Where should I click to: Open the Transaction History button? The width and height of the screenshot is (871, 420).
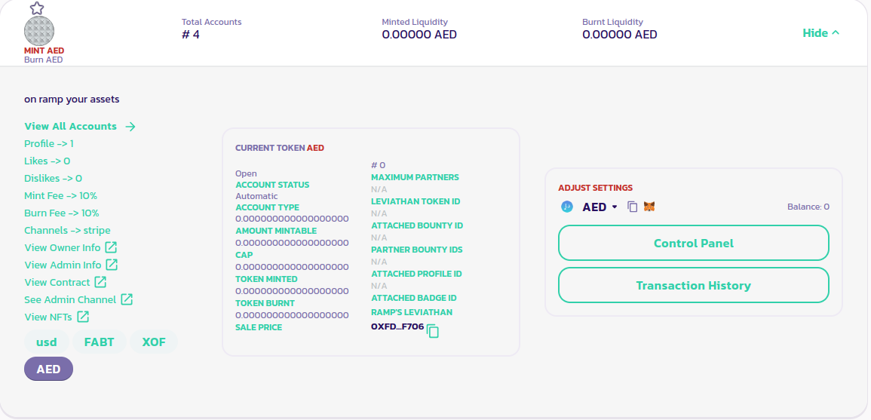click(x=693, y=285)
